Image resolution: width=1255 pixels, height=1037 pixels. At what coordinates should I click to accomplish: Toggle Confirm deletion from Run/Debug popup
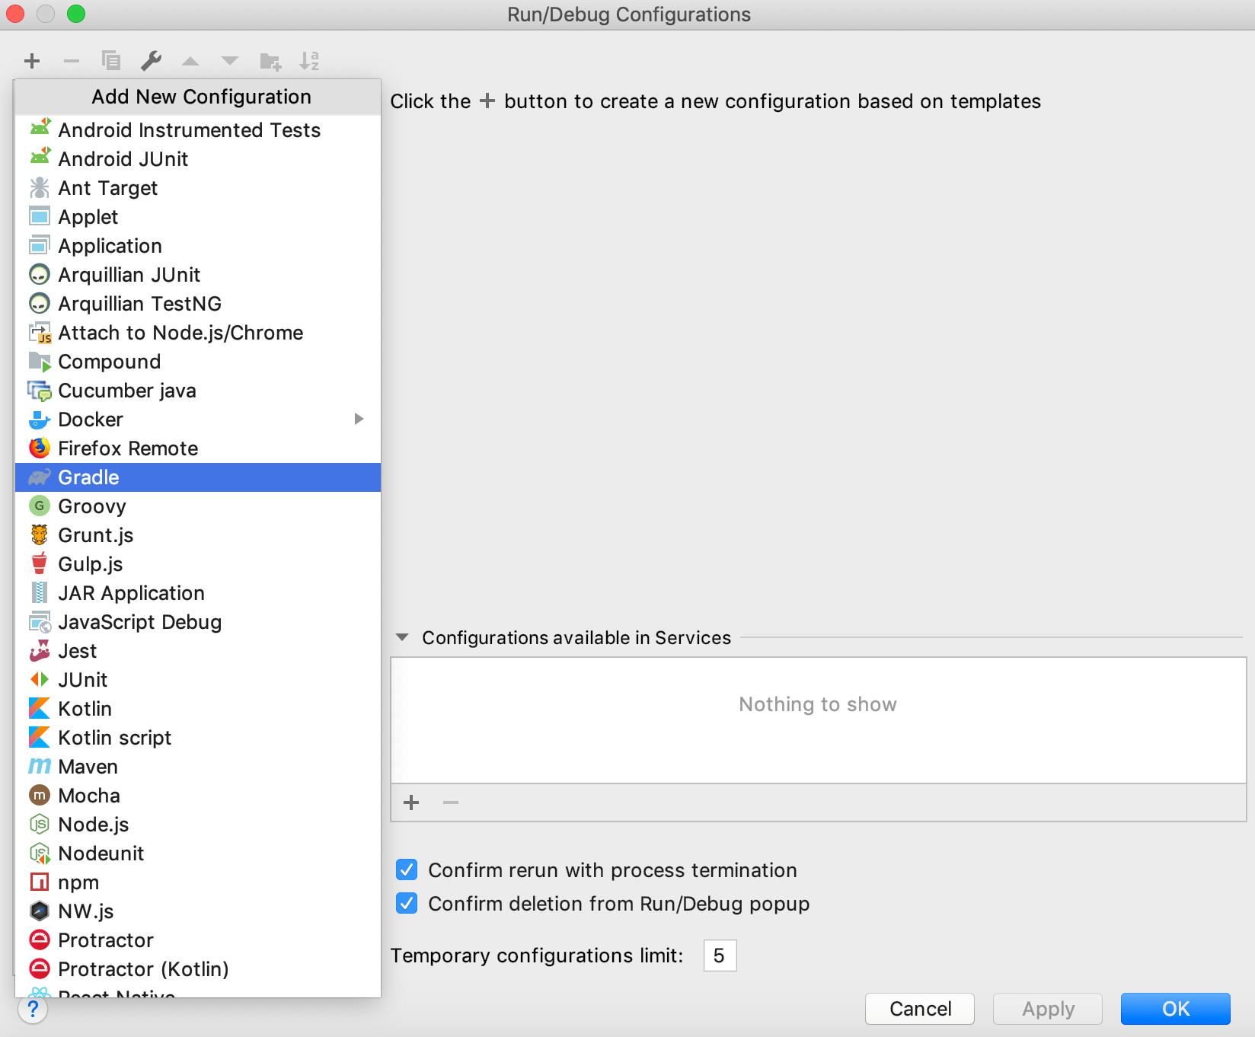click(x=407, y=903)
